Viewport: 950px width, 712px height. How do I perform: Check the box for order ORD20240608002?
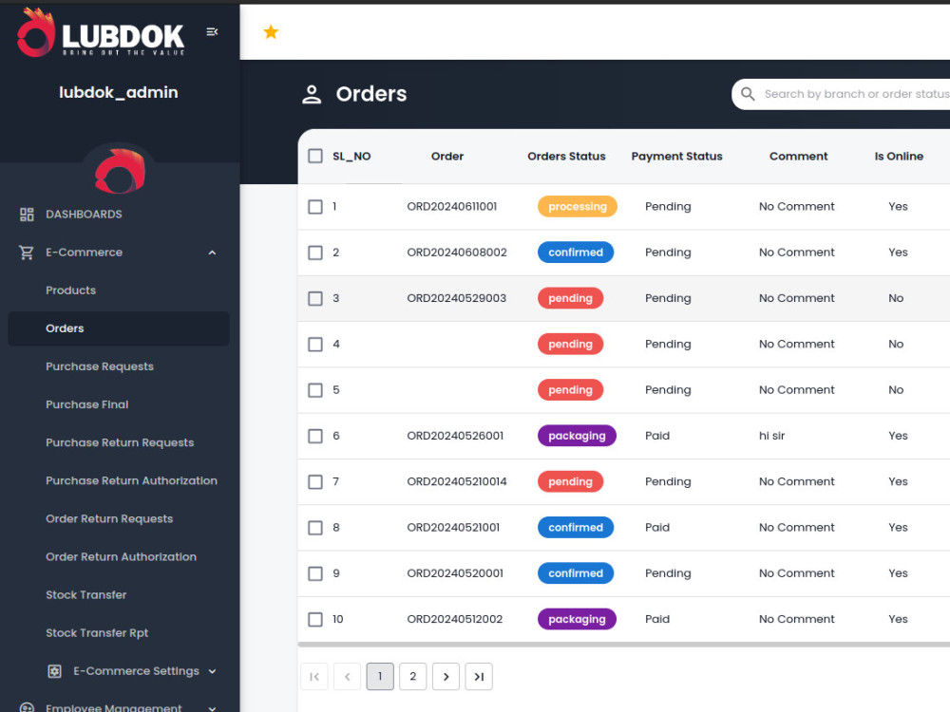coord(315,253)
